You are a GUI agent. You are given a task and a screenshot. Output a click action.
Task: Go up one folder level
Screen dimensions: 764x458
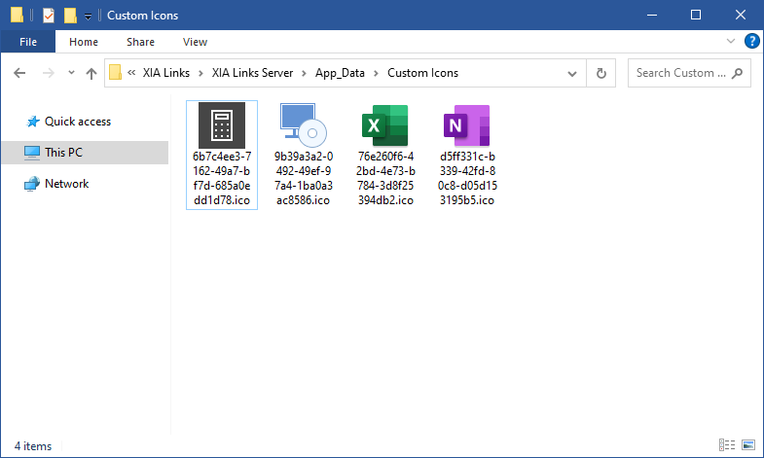coord(91,73)
